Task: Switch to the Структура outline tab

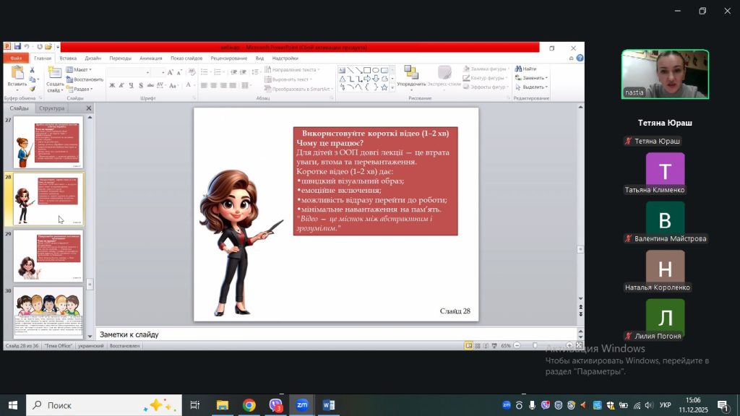Action: click(52, 108)
